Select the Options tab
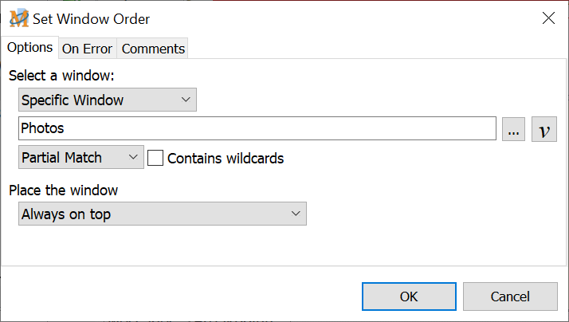This screenshot has height=322, width=569. point(29,48)
